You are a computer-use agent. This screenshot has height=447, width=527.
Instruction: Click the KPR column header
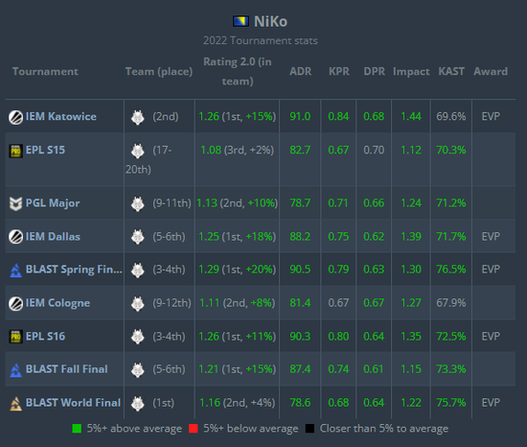(339, 72)
